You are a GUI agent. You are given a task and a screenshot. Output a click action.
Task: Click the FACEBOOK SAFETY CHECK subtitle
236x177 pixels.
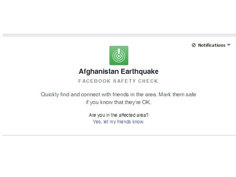tap(118, 81)
